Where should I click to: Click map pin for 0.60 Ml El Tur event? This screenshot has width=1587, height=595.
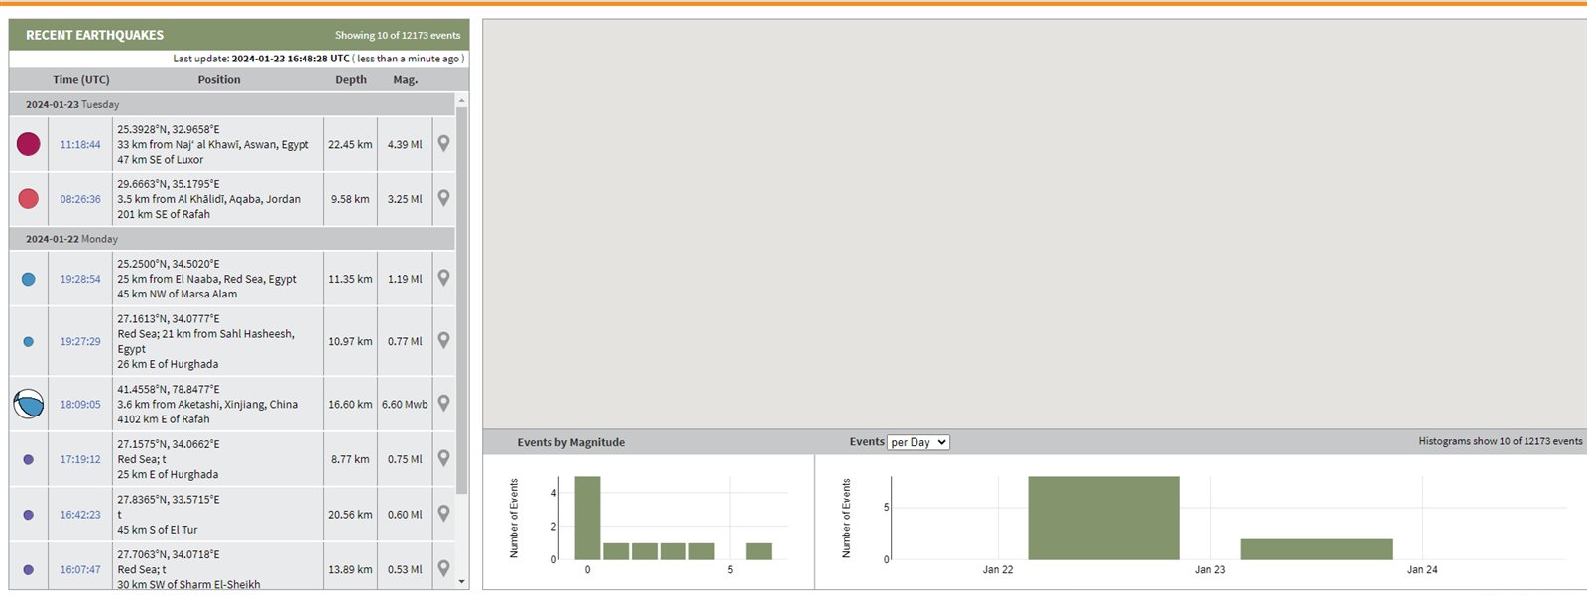(x=443, y=514)
